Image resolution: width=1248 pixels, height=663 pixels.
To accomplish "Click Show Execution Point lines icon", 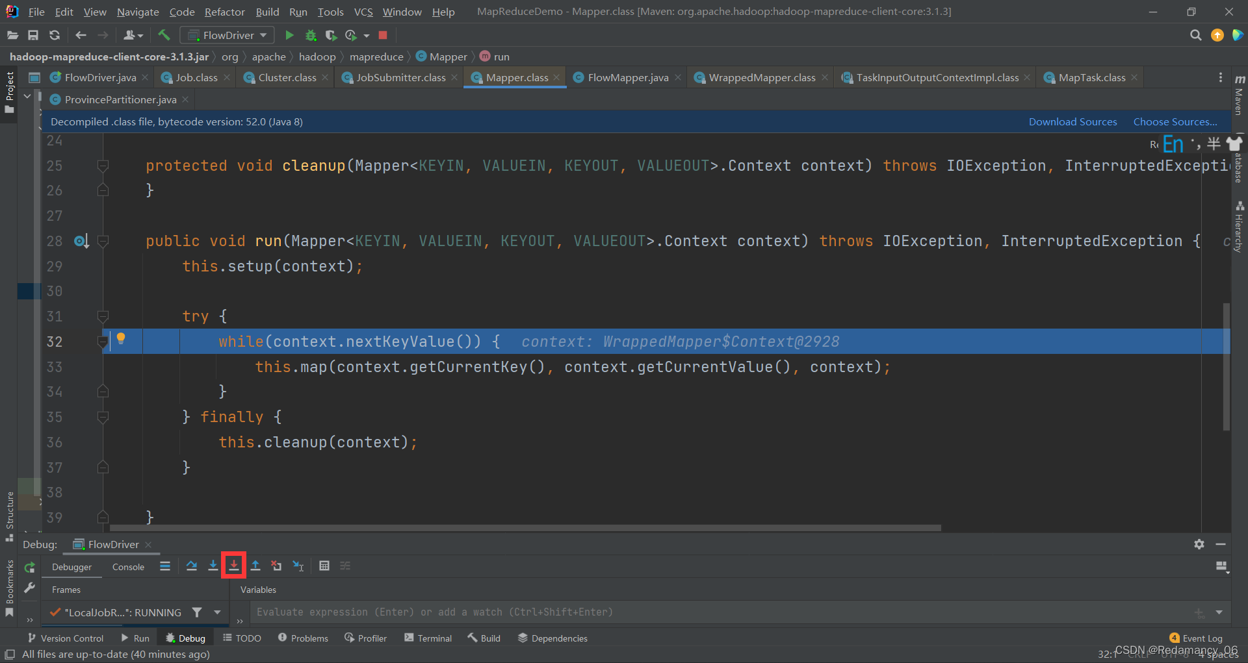I will 165,566.
